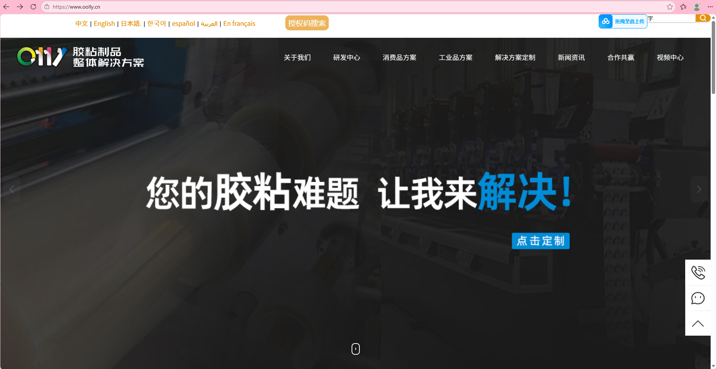Open the browser three-dots menu
The width and height of the screenshot is (717, 369).
click(x=710, y=7)
